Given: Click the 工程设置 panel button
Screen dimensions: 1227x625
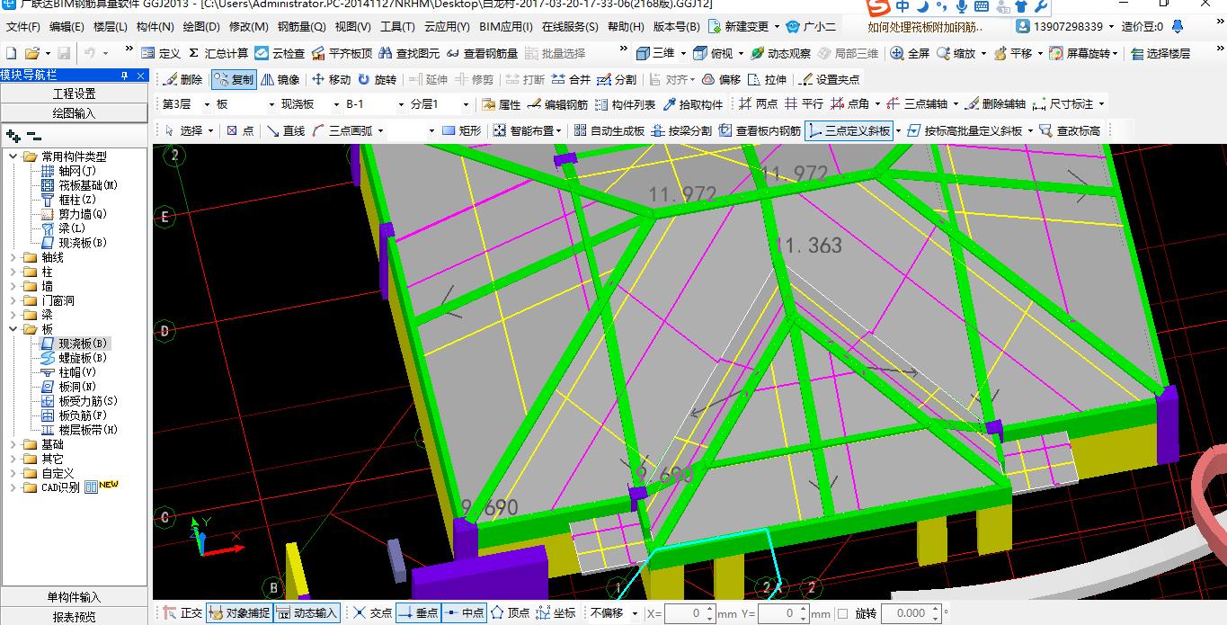Looking at the screenshot, I should 74,94.
